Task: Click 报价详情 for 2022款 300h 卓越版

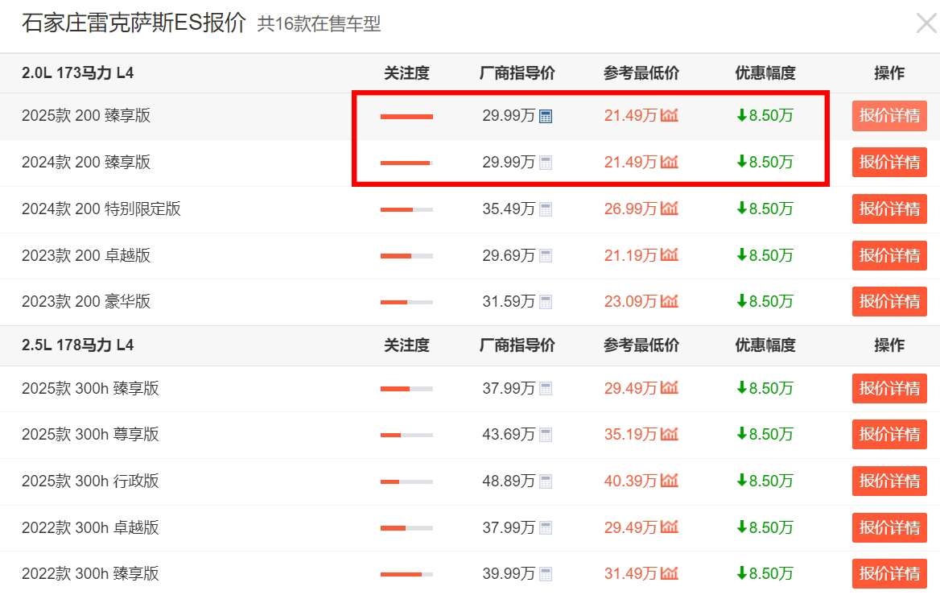Action: pos(889,528)
